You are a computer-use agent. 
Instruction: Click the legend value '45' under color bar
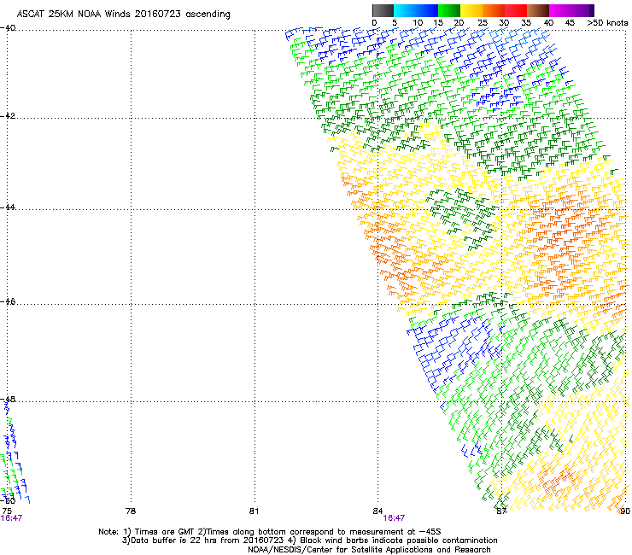pos(570,23)
